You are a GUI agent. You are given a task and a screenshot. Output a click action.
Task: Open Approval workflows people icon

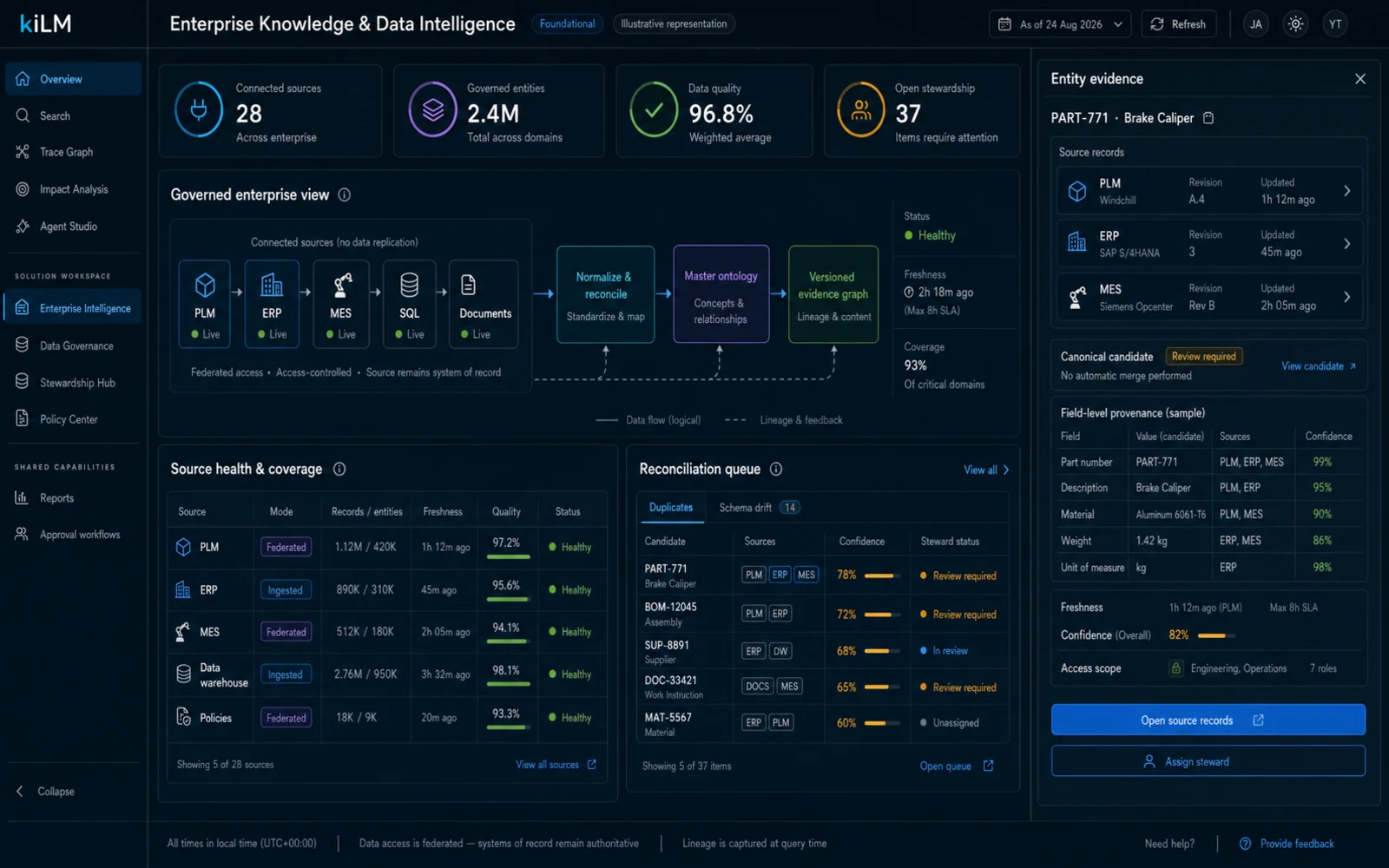coord(23,534)
